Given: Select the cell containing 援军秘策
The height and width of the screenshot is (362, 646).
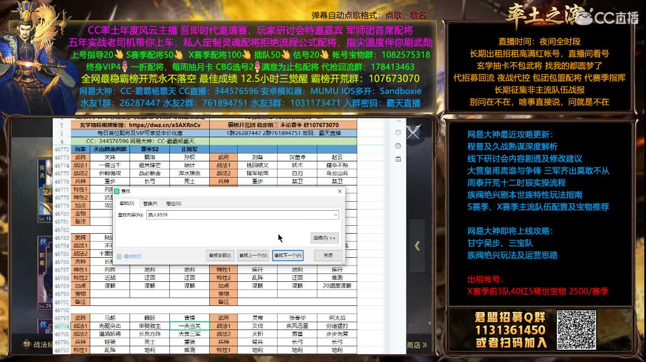Looking at the screenshot, I should 257,173.
